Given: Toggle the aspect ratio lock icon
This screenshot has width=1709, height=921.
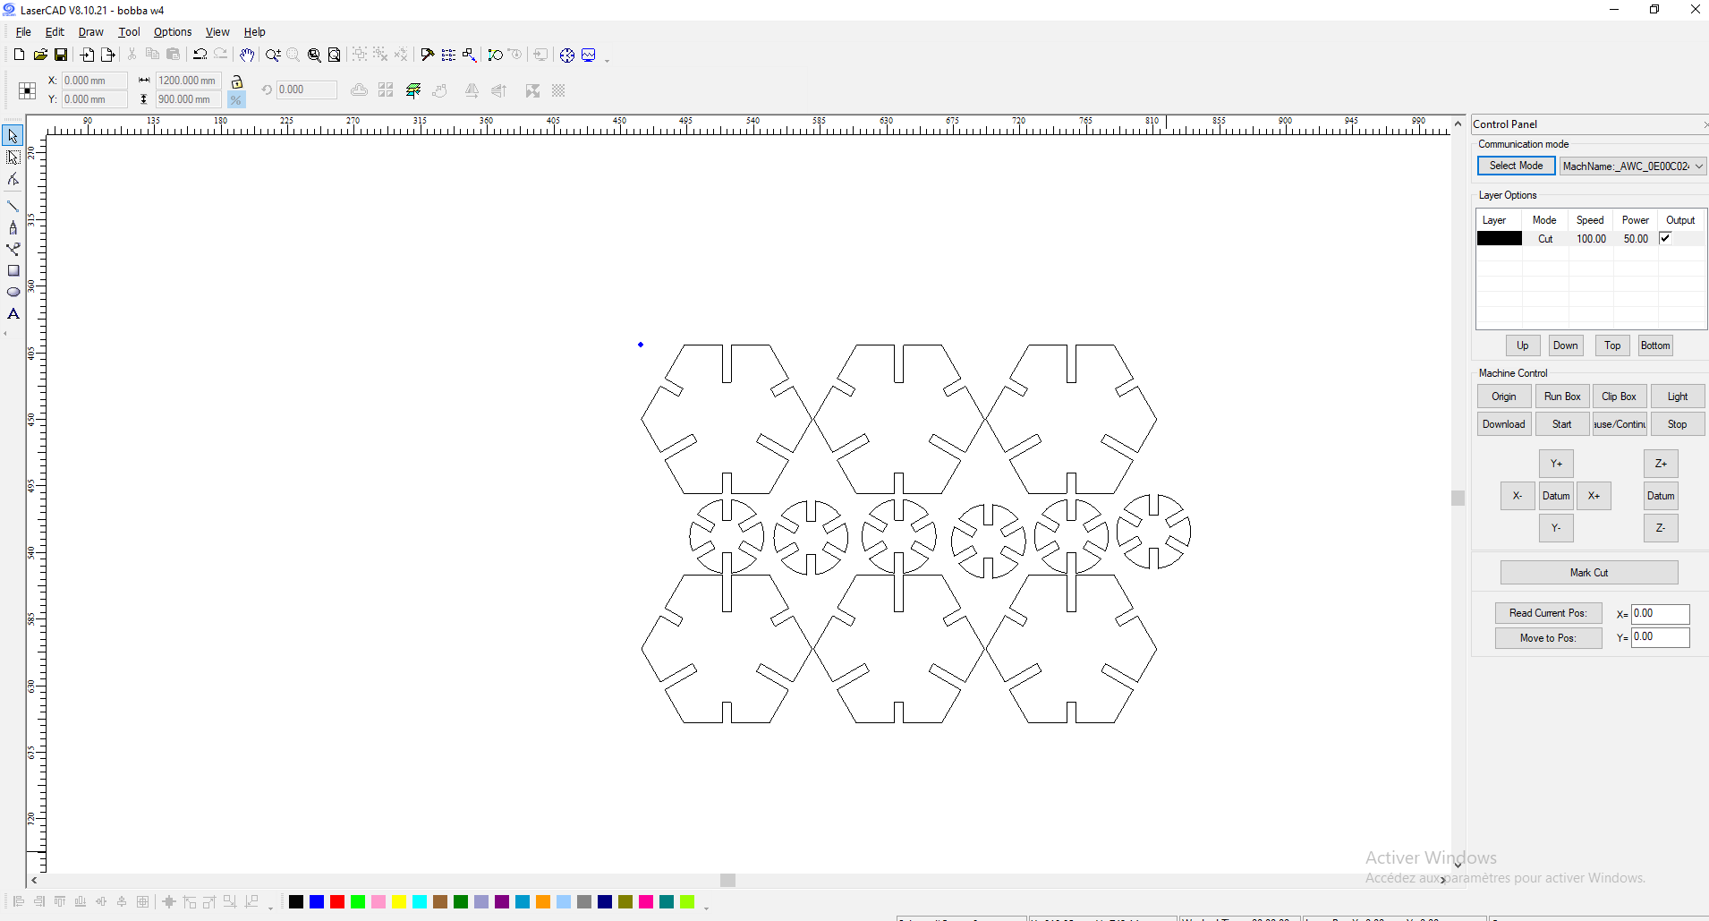Looking at the screenshot, I should (x=237, y=81).
